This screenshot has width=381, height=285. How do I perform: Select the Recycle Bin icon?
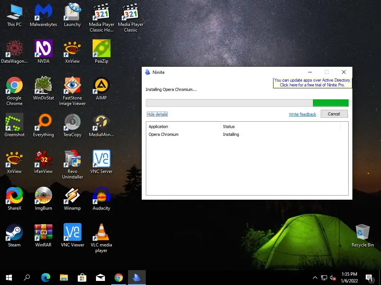pyautogui.click(x=362, y=235)
